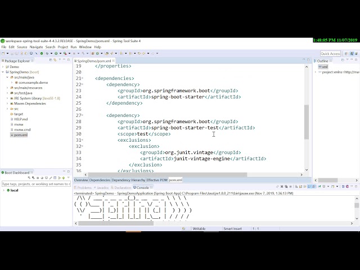Click Remove All Terminated Launches icon
The width and height of the screenshot is (360, 270).
point(286,186)
